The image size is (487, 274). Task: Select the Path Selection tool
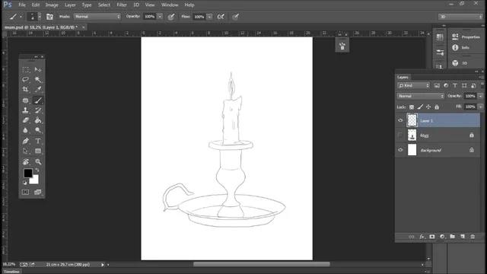point(25,151)
